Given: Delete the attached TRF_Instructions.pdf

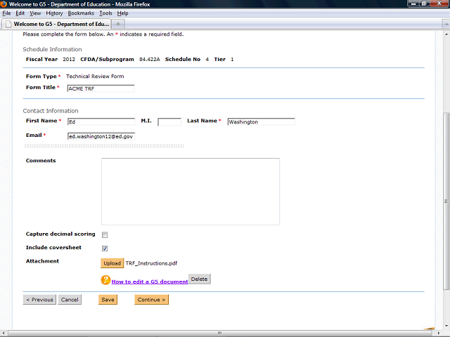Looking at the screenshot, I should [x=199, y=279].
